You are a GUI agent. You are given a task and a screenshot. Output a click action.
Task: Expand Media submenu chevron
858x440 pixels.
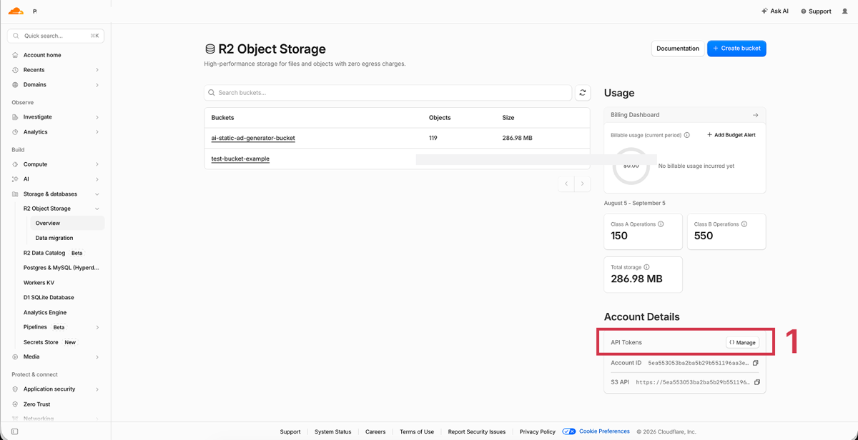point(97,357)
